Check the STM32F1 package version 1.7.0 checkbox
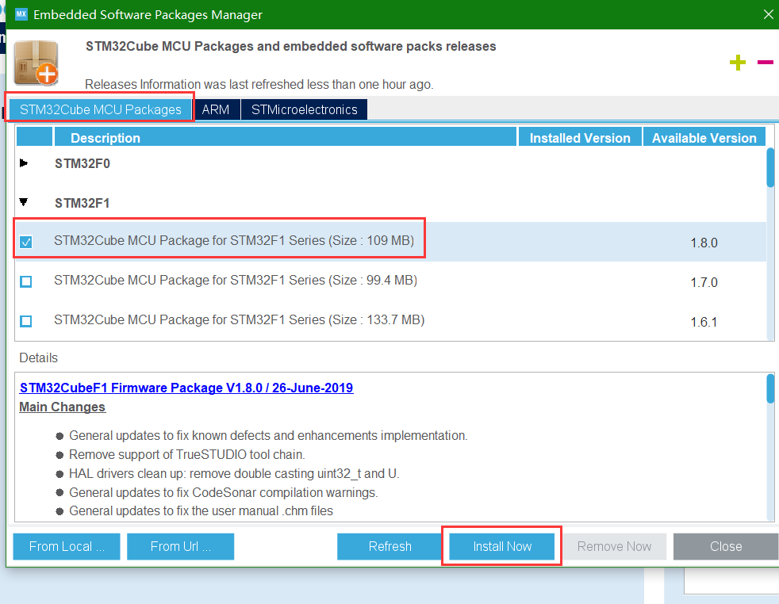The image size is (779, 604). pos(26,281)
